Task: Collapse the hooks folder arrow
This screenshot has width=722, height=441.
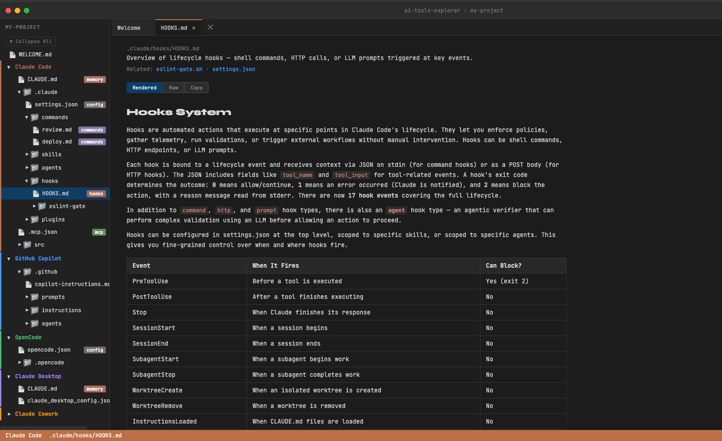Action: point(27,181)
